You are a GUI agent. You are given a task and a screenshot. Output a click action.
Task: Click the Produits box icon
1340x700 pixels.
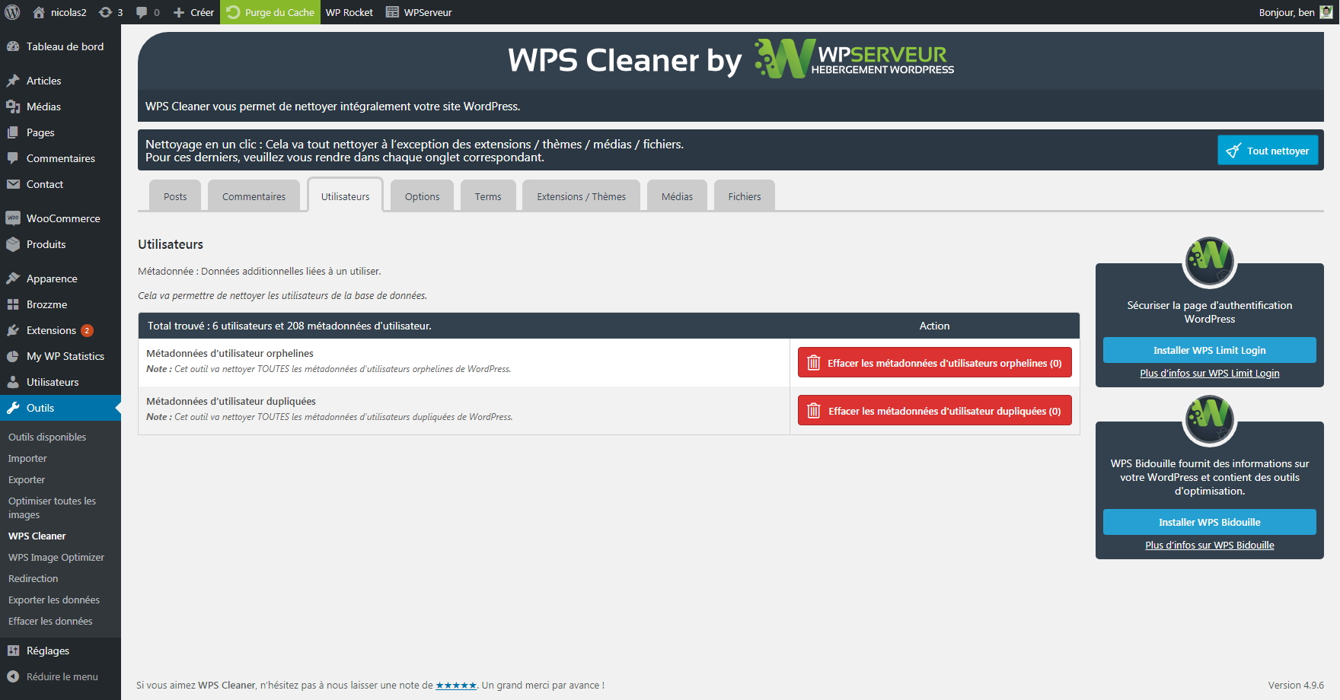click(x=13, y=244)
